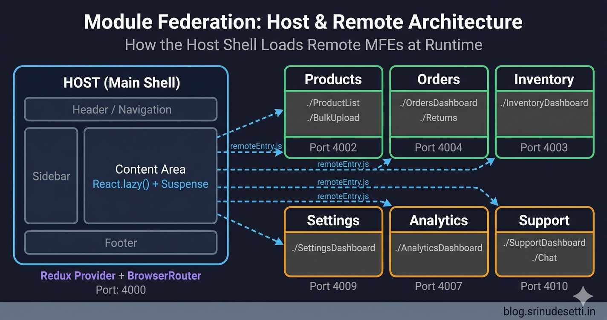Select the './Returns' module entry
Viewport: 607px width, 320px height.
coord(439,118)
